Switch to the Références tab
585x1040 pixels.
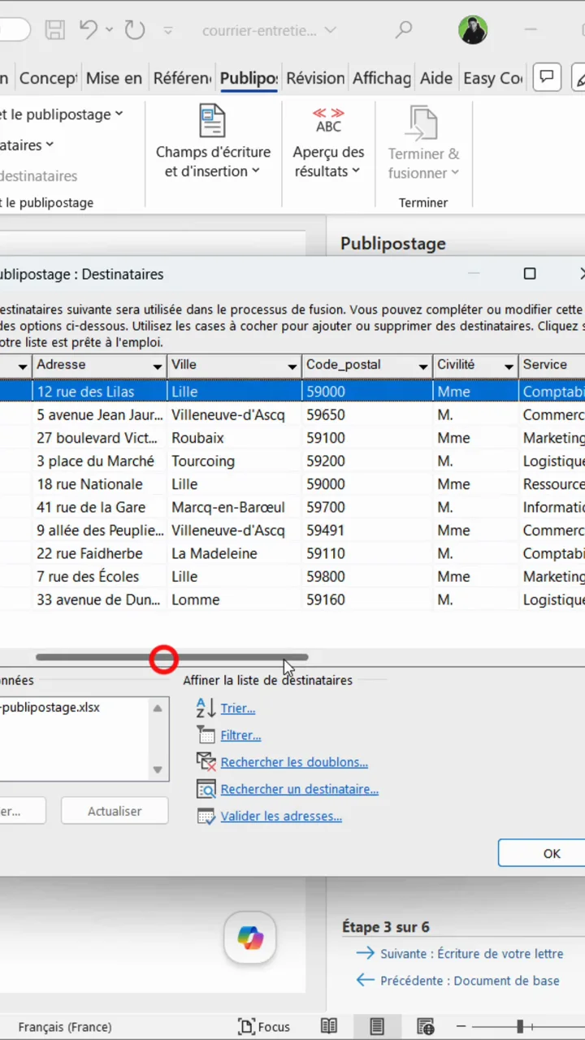pyautogui.click(x=182, y=78)
